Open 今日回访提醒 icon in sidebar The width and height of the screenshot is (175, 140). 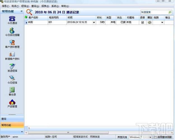point(12,31)
